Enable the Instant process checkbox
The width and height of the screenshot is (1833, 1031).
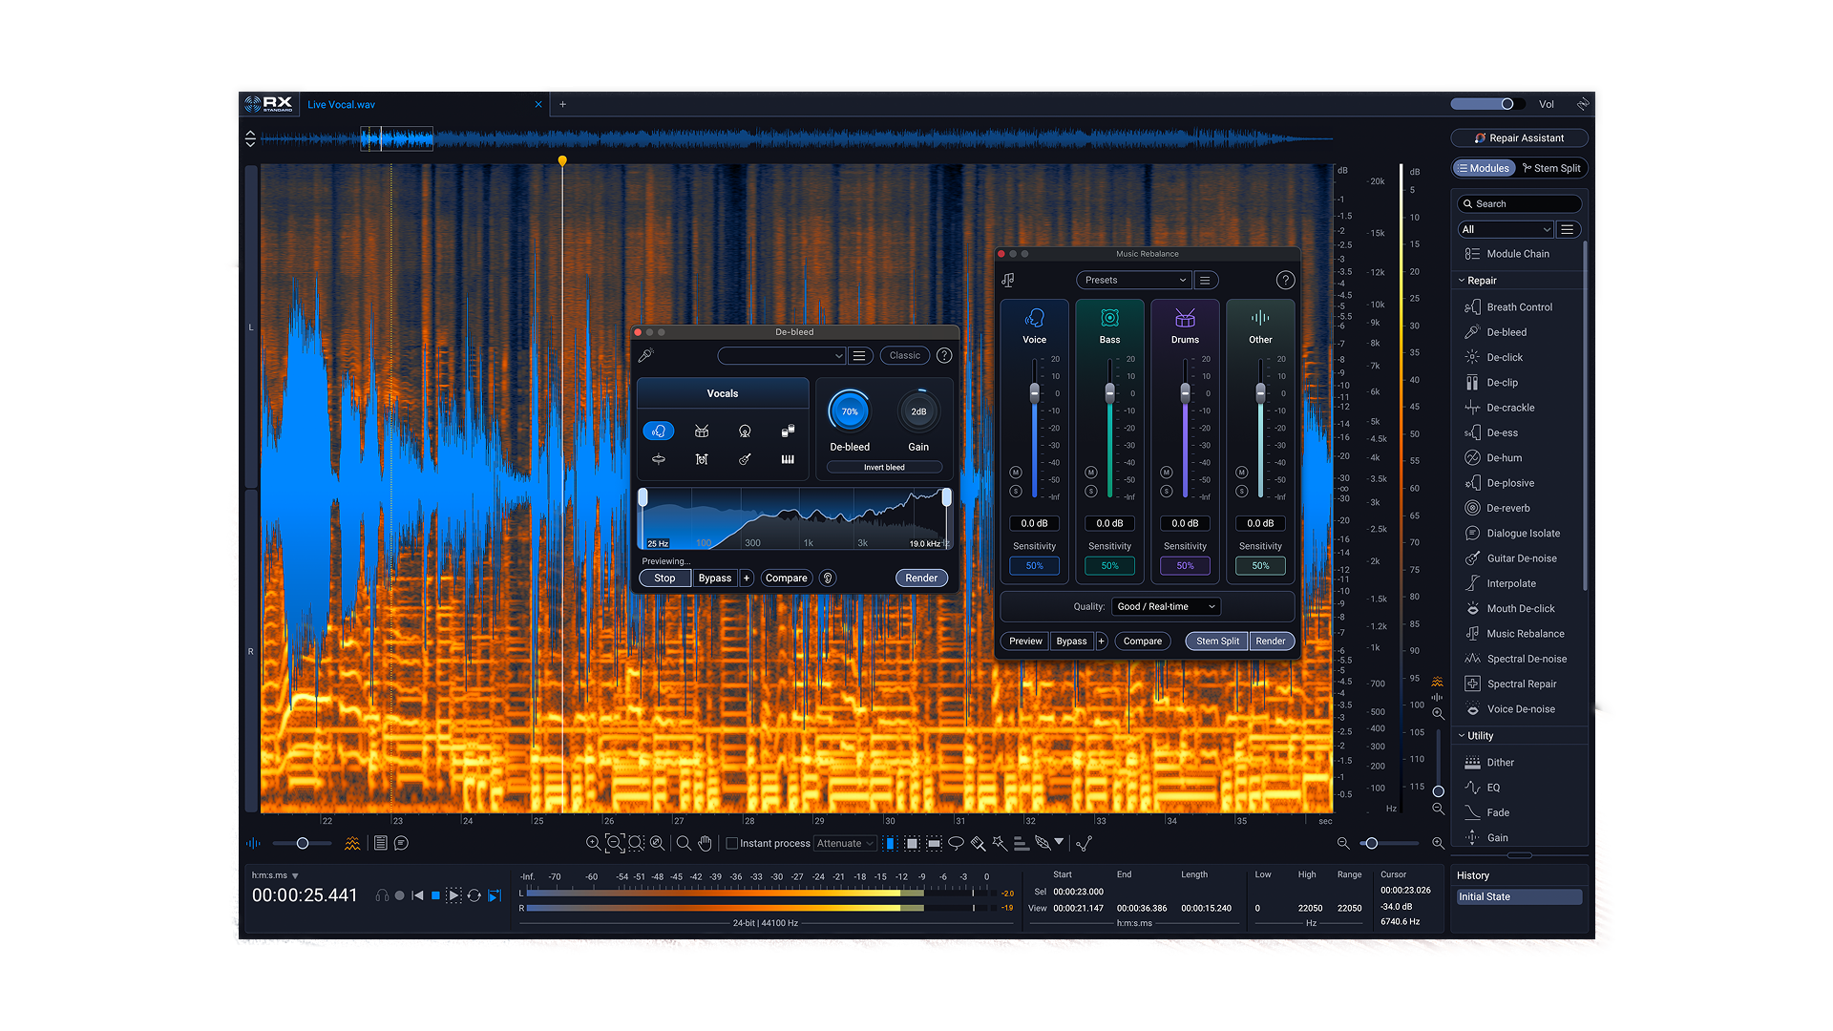[731, 843]
